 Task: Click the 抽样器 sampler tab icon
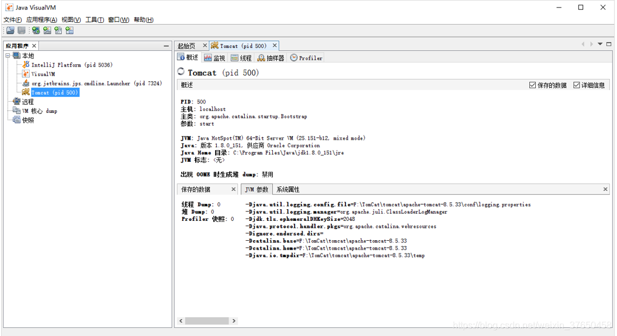pos(261,58)
